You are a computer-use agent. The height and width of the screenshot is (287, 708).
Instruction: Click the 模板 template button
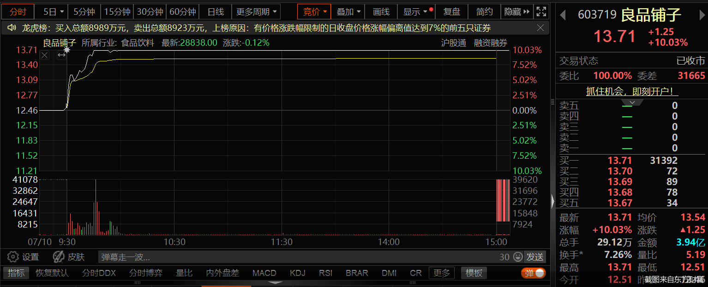click(474, 273)
